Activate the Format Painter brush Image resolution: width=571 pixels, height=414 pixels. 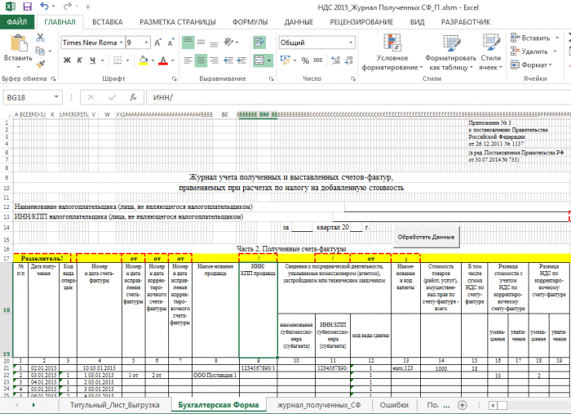coord(41,65)
